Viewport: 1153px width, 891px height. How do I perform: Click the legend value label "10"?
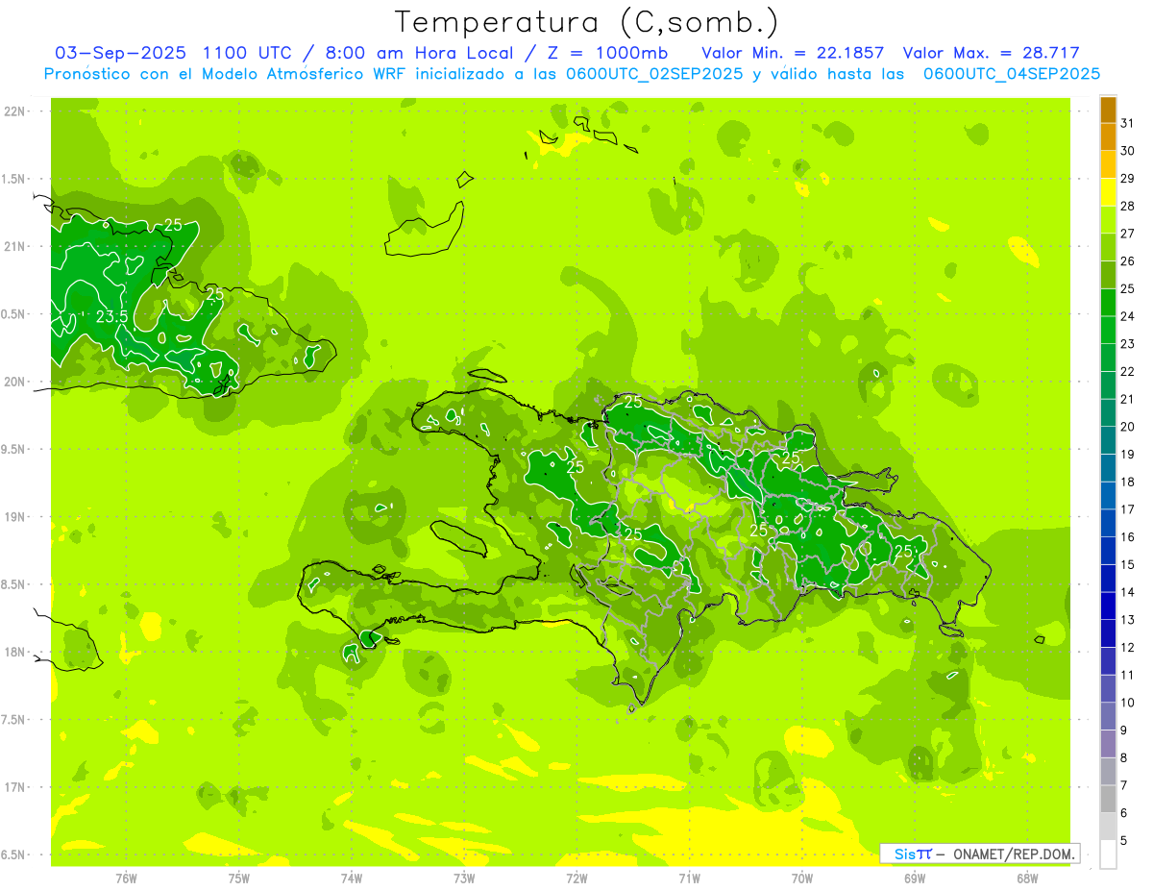1128,703
